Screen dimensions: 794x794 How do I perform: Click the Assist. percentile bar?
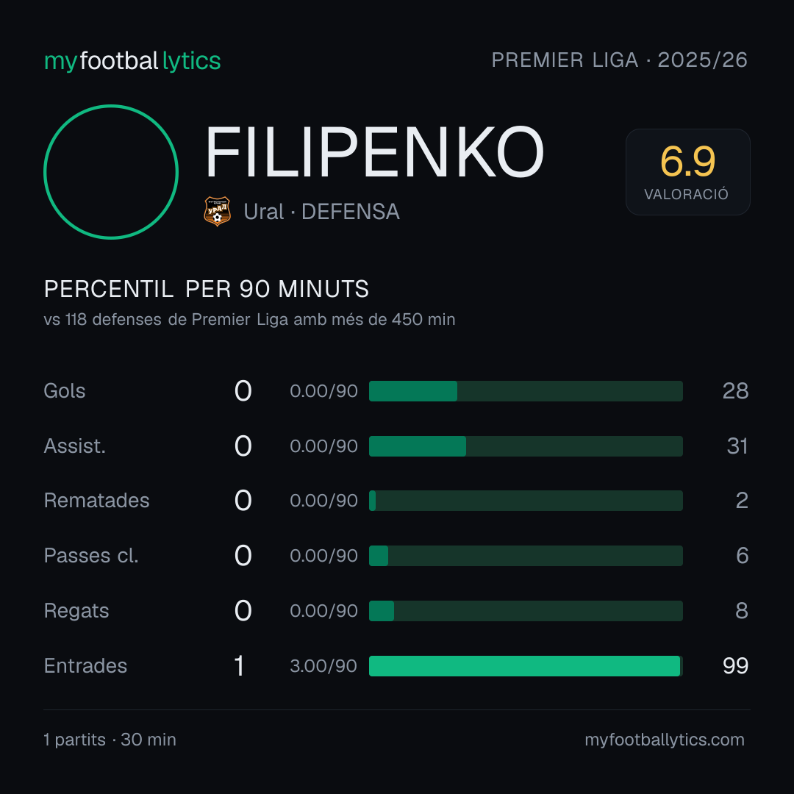[526, 446]
